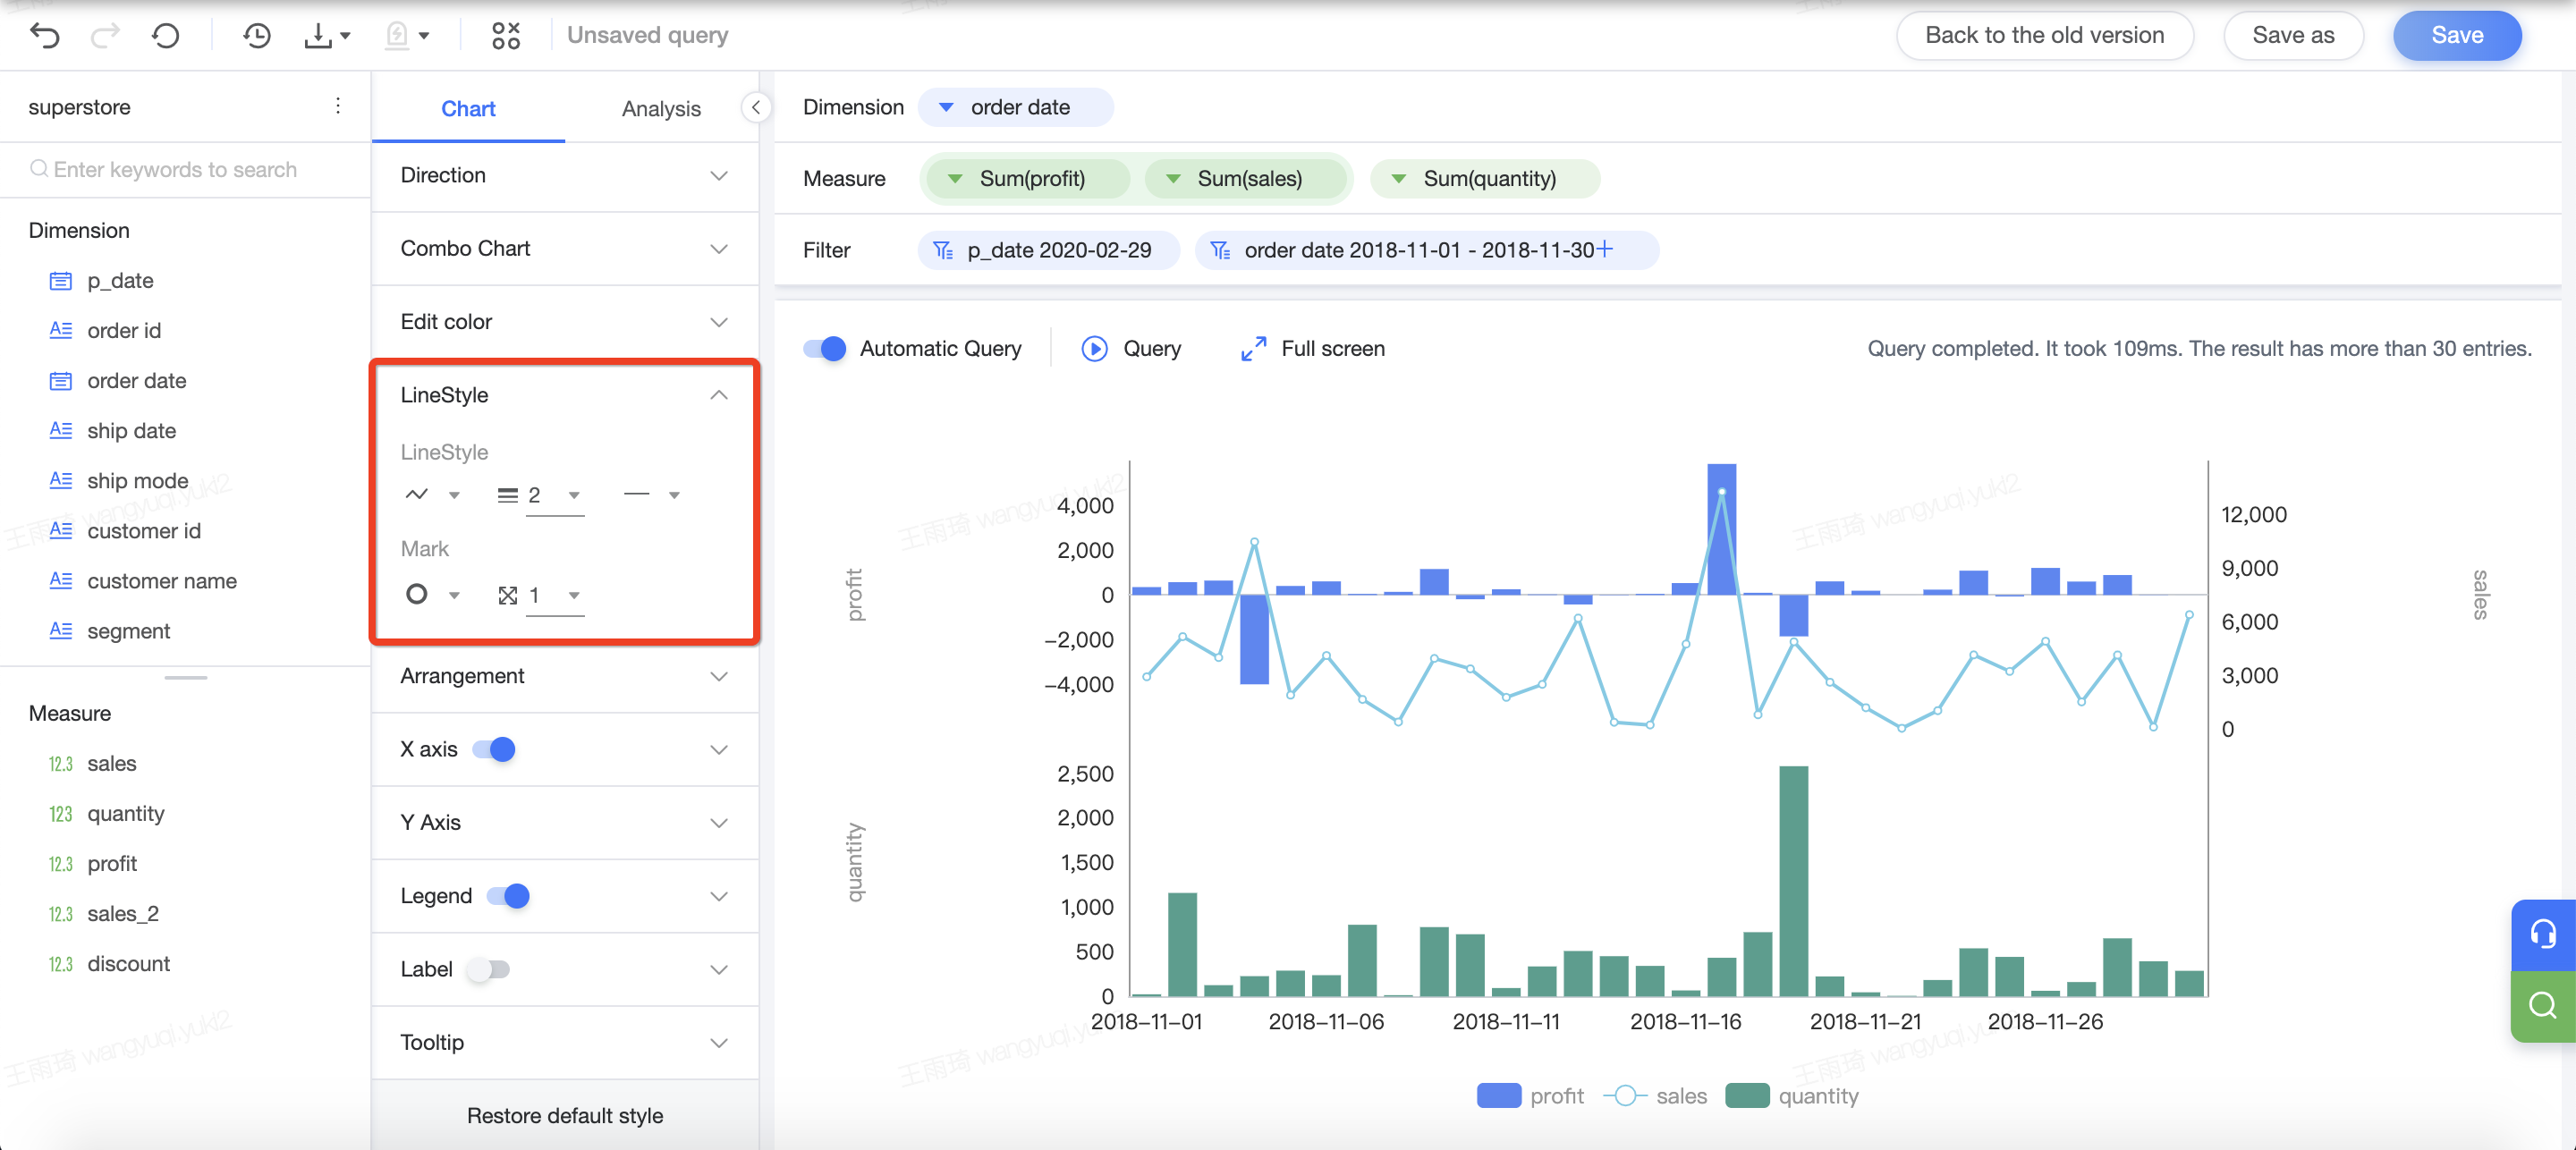Screen dimensions: 2576x1150
Task: Click the mark size icon
Action: click(507, 595)
